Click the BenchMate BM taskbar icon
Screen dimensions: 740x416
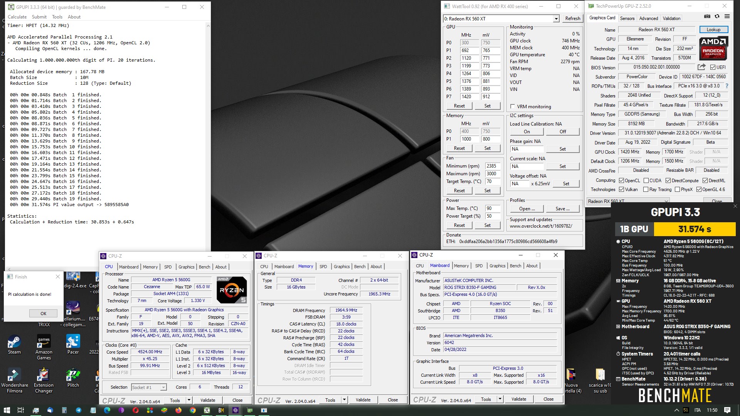coord(221,410)
